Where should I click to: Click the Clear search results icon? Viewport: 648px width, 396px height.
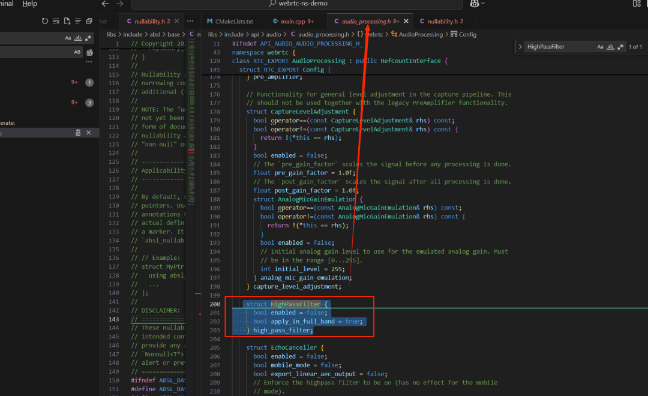pos(56,21)
